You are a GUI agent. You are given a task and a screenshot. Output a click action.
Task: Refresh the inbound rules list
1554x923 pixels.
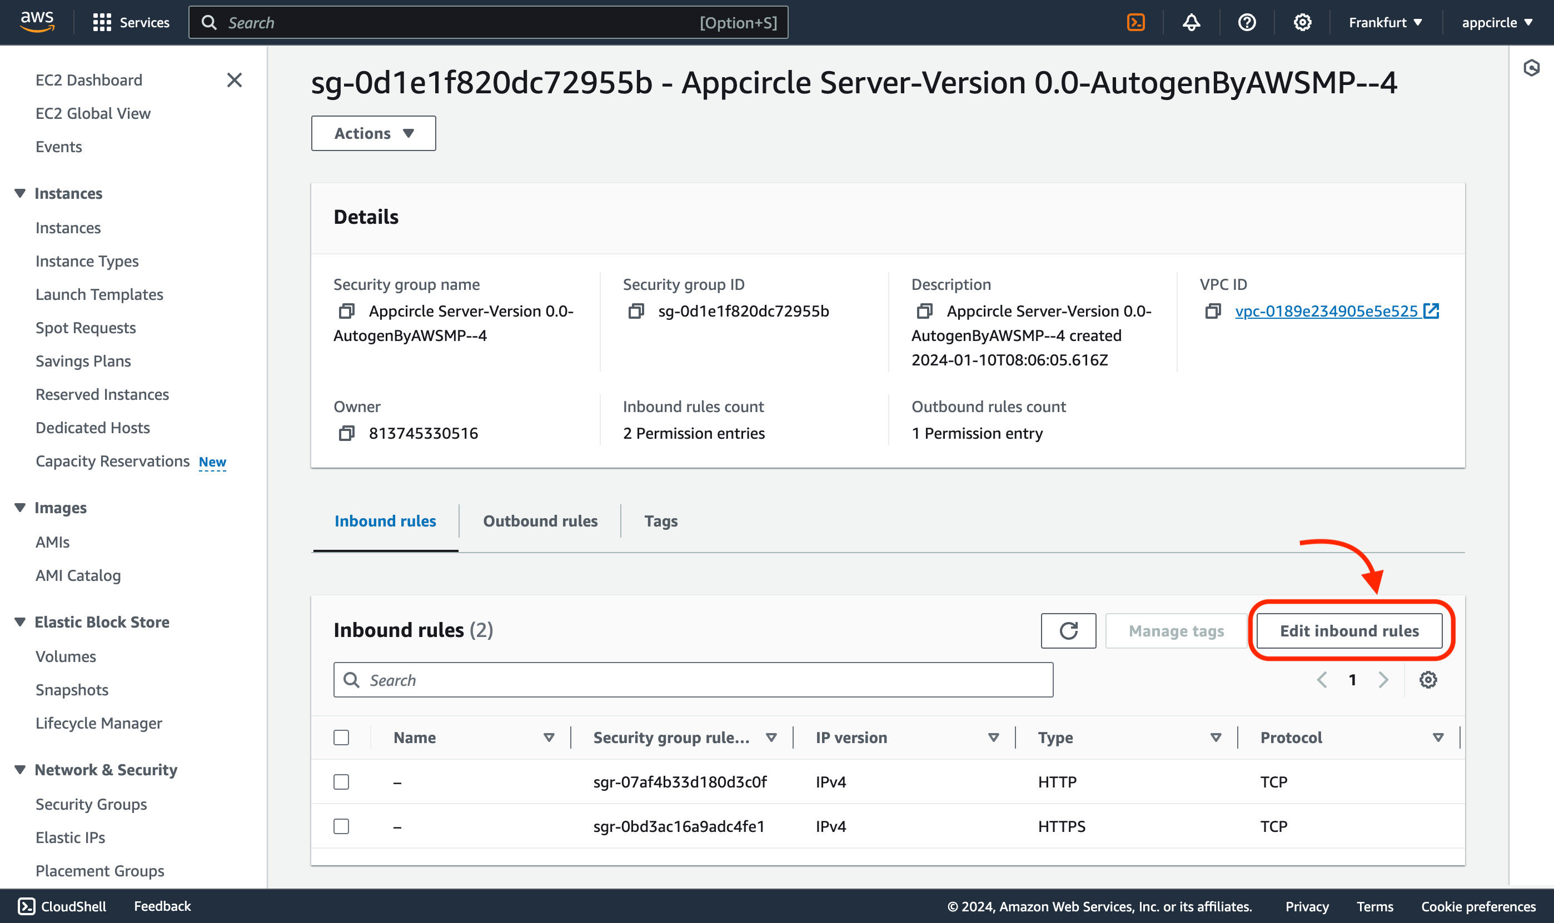click(1068, 631)
